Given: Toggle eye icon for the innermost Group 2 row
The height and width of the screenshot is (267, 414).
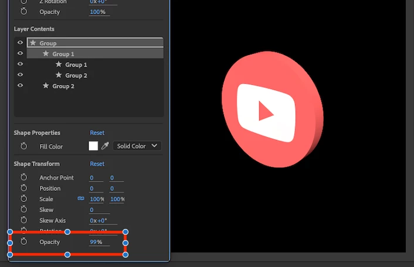Looking at the screenshot, I should [20, 75].
